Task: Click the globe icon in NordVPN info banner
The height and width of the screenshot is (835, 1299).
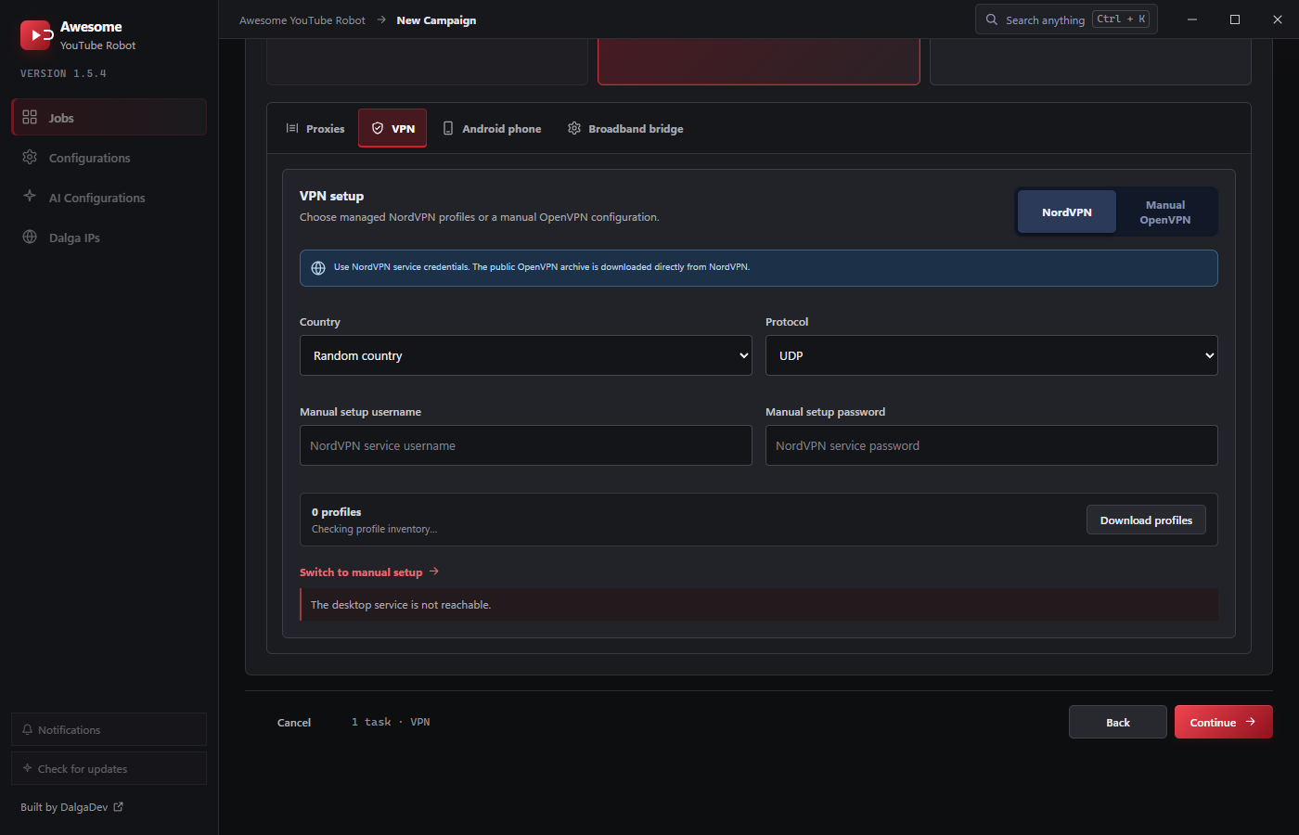Action: coord(318,268)
